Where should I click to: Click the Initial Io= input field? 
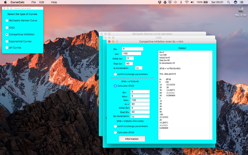pyautogui.click(x=130, y=58)
